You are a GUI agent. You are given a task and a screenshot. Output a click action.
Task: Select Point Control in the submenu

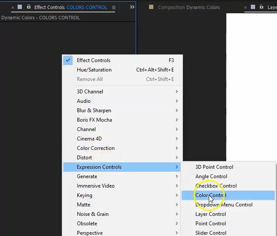point(210,224)
